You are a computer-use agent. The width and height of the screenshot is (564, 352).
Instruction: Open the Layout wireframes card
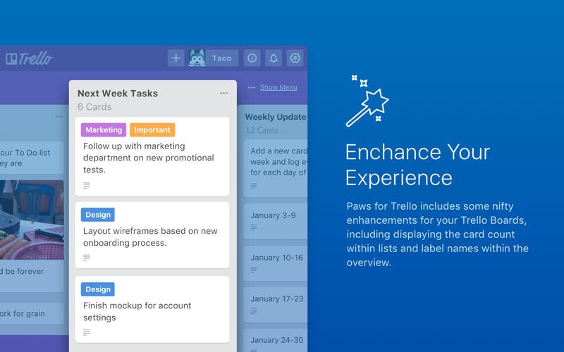(x=152, y=235)
